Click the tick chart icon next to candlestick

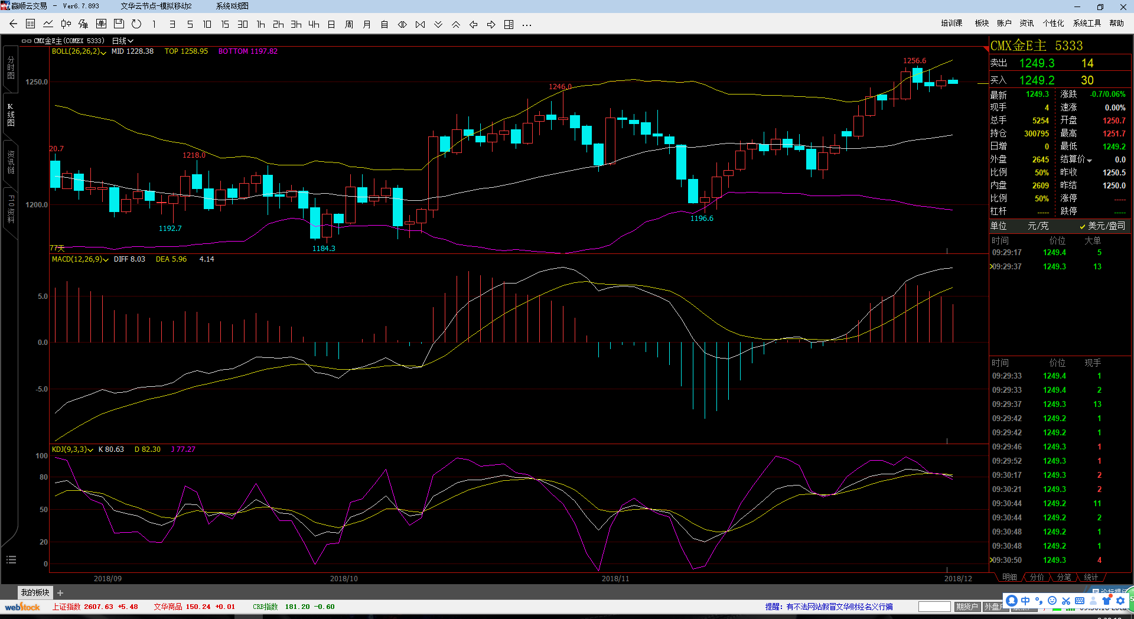[83, 24]
